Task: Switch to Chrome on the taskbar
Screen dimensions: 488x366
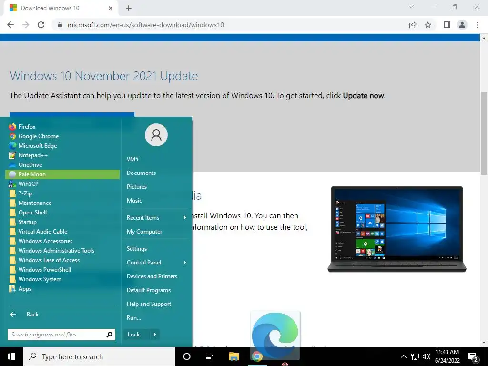Action: tap(257, 356)
